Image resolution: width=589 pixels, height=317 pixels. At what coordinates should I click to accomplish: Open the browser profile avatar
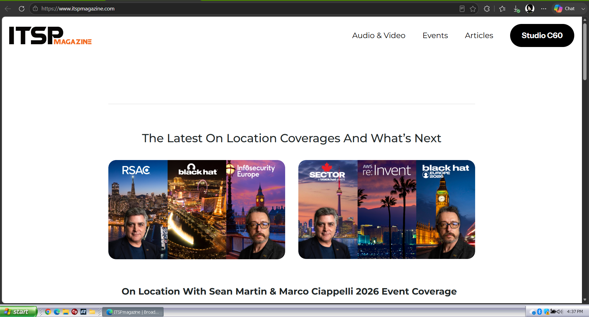pos(530,9)
